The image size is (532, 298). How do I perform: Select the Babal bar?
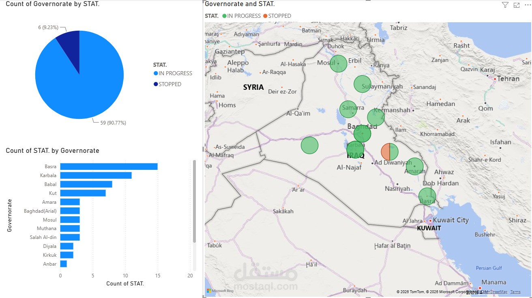click(86, 184)
